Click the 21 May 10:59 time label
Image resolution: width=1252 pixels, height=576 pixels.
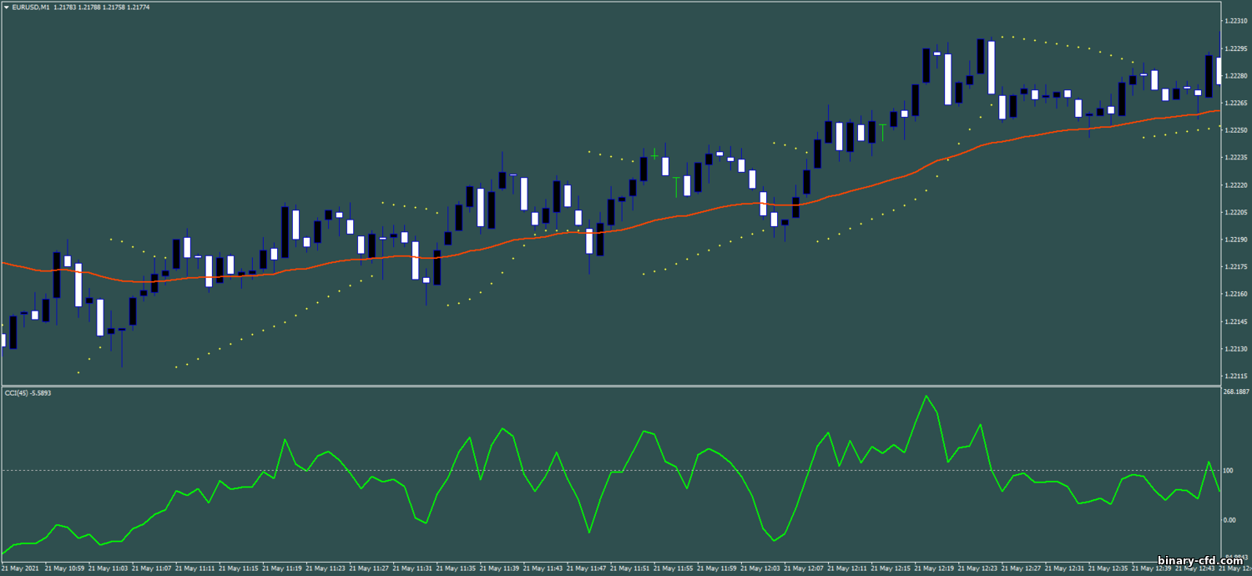click(x=66, y=568)
